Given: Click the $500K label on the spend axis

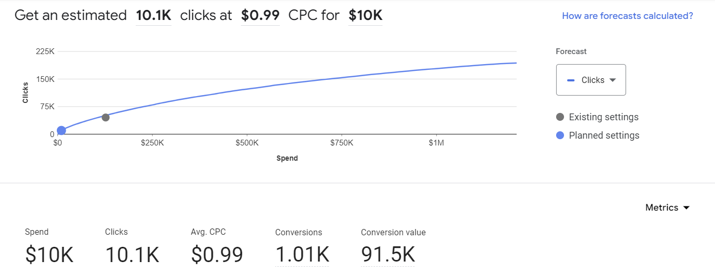Looking at the screenshot, I should [247, 142].
